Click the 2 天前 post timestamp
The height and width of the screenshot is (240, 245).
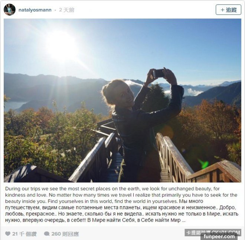(66, 10)
